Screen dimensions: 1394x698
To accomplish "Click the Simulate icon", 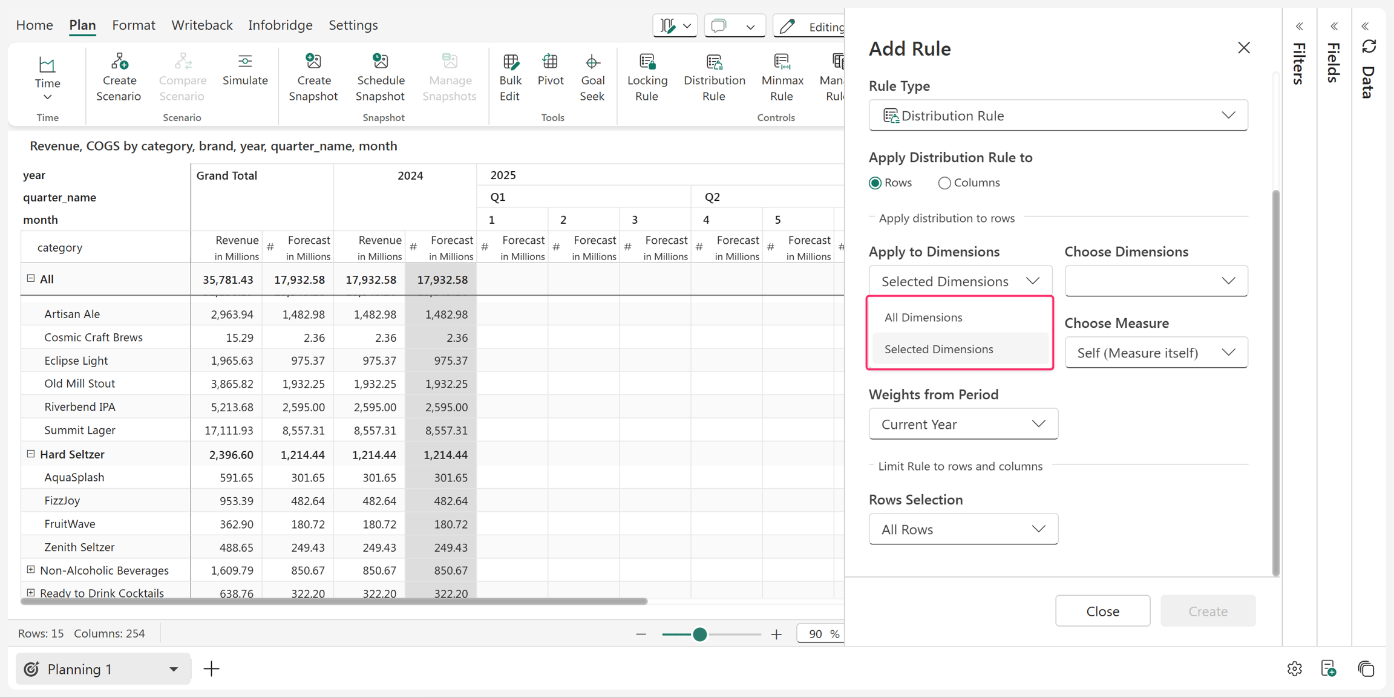I will pyautogui.click(x=245, y=62).
